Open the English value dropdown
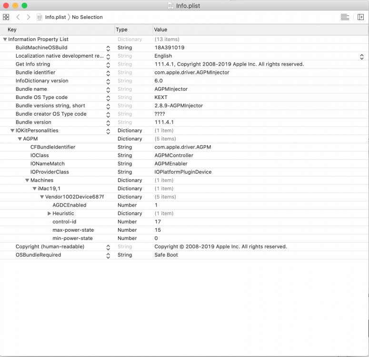The height and width of the screenshot is (357, 369). pos(362,57)
